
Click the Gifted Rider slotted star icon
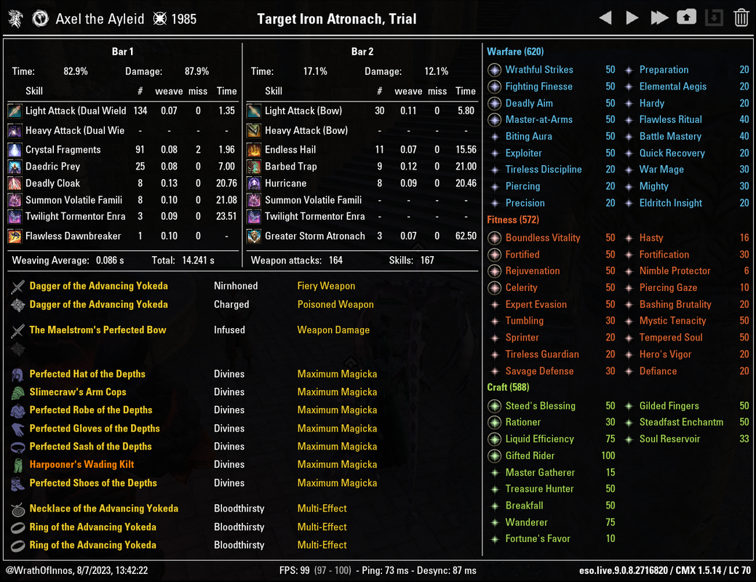(x=494, y=455)
